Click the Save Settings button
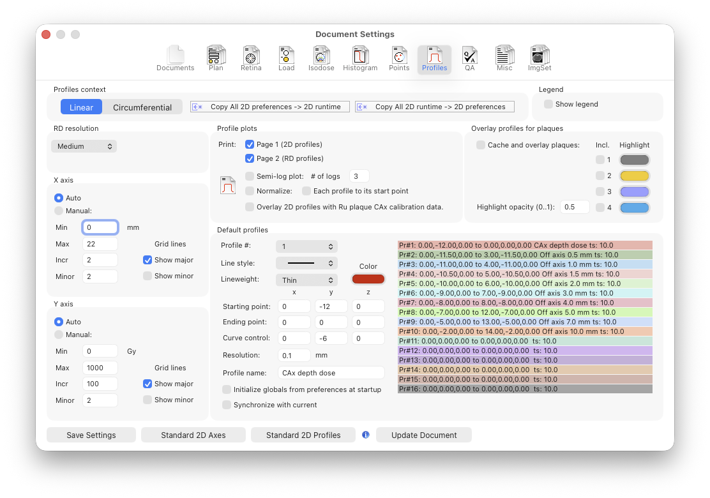The image size is (710, 498). 91,435
